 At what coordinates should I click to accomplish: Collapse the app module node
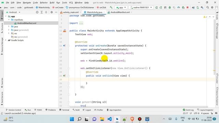click(6, 16)
